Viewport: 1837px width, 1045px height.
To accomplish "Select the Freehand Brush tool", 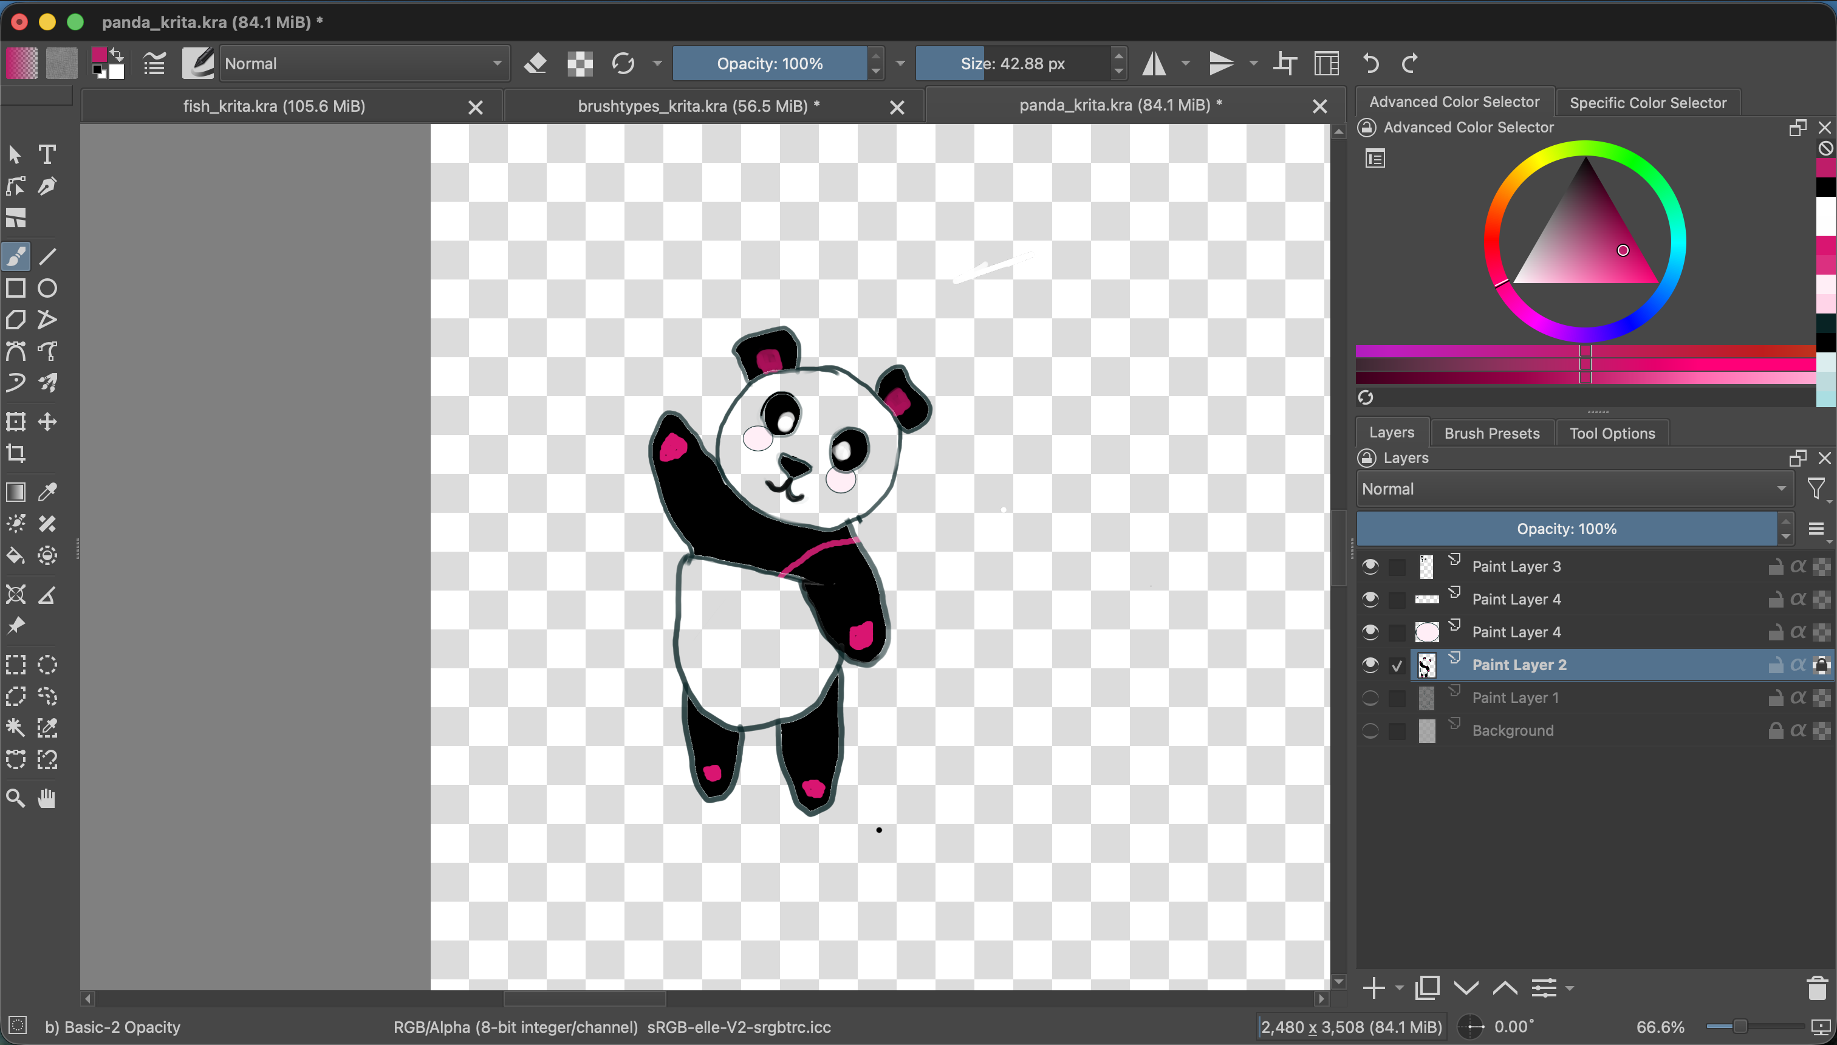I will click(x=16, y=256).
